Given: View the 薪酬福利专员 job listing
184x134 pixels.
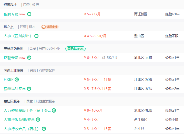Looking at the screenshot, I should click(x=15, y=89).
